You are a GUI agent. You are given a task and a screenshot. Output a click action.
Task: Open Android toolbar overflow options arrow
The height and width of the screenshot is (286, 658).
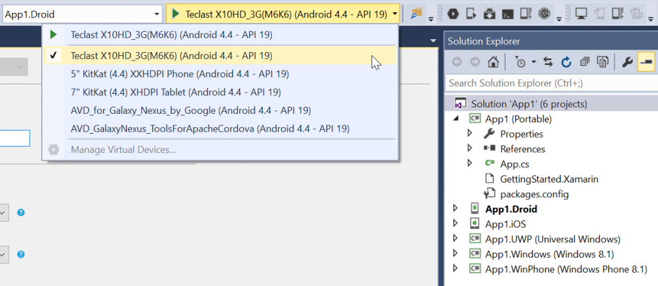(x=558, y=19)
